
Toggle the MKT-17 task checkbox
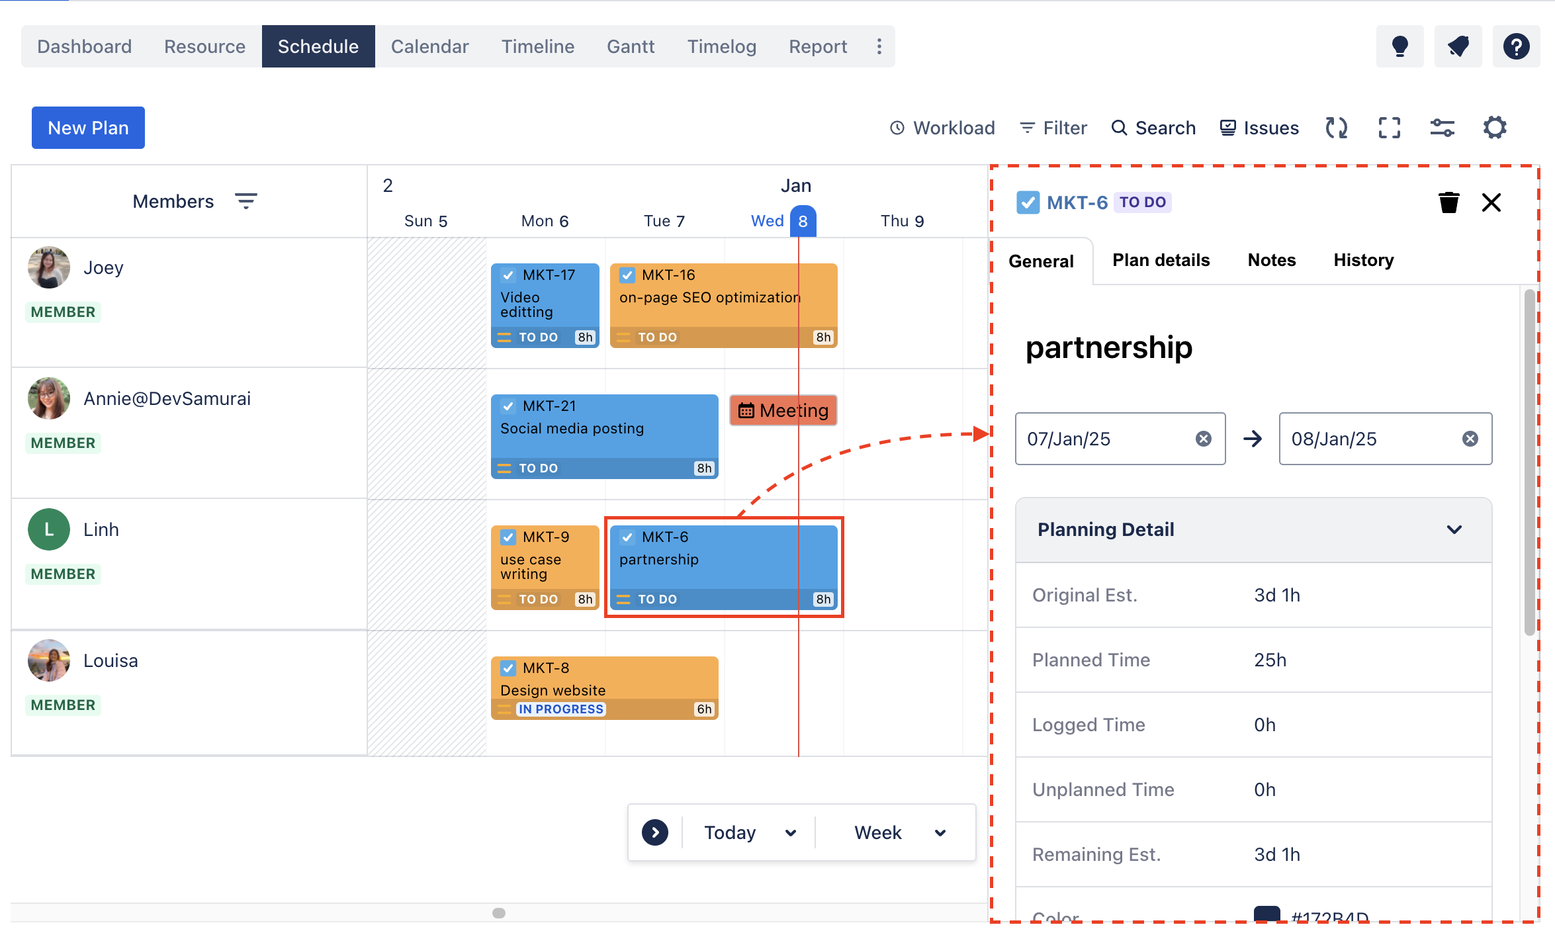coord(508,275)
